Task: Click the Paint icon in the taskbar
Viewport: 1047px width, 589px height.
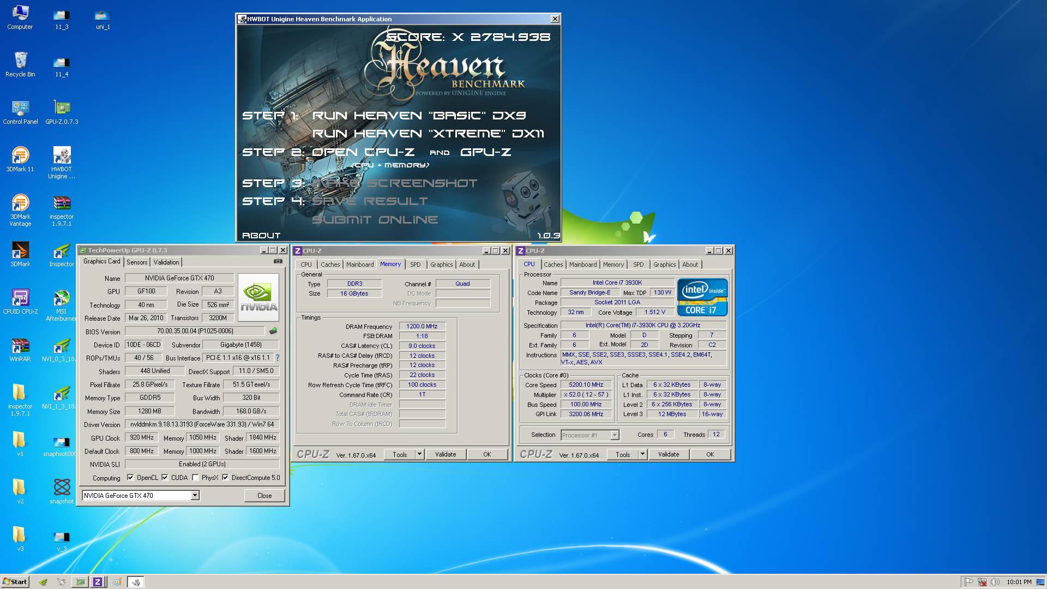Action: (116, 582)
